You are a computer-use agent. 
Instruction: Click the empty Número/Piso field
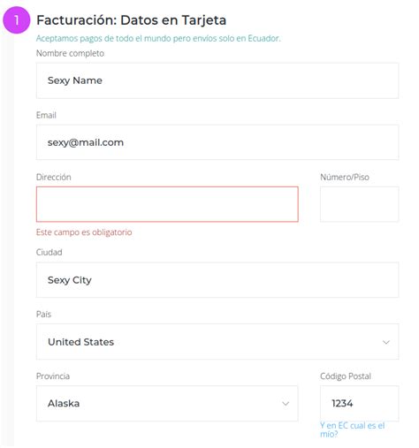360,204
